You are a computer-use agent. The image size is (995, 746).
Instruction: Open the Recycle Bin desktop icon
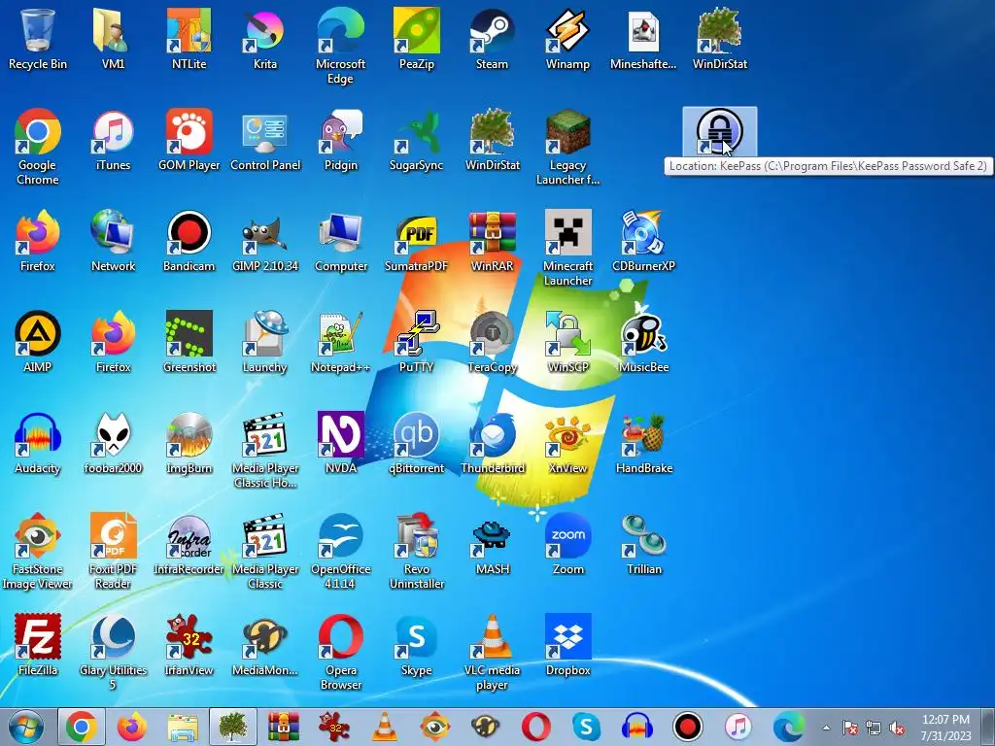pyautogui.click(x=38, y=39)
